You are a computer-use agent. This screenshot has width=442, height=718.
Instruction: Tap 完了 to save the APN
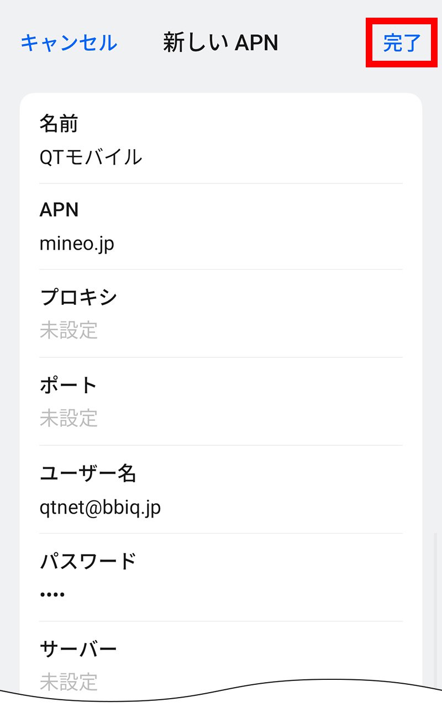(x=402, y=43)
